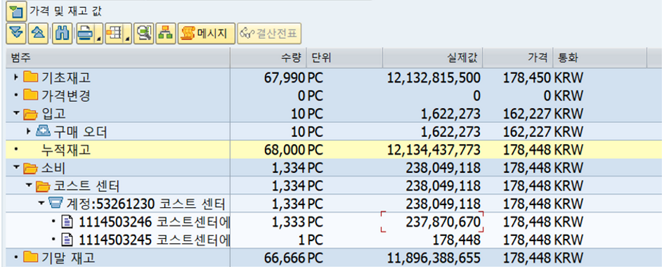The height and width of the screenshot is (267, 664).
Task: Collapse the 입고 node
Action: coord(16,114)
